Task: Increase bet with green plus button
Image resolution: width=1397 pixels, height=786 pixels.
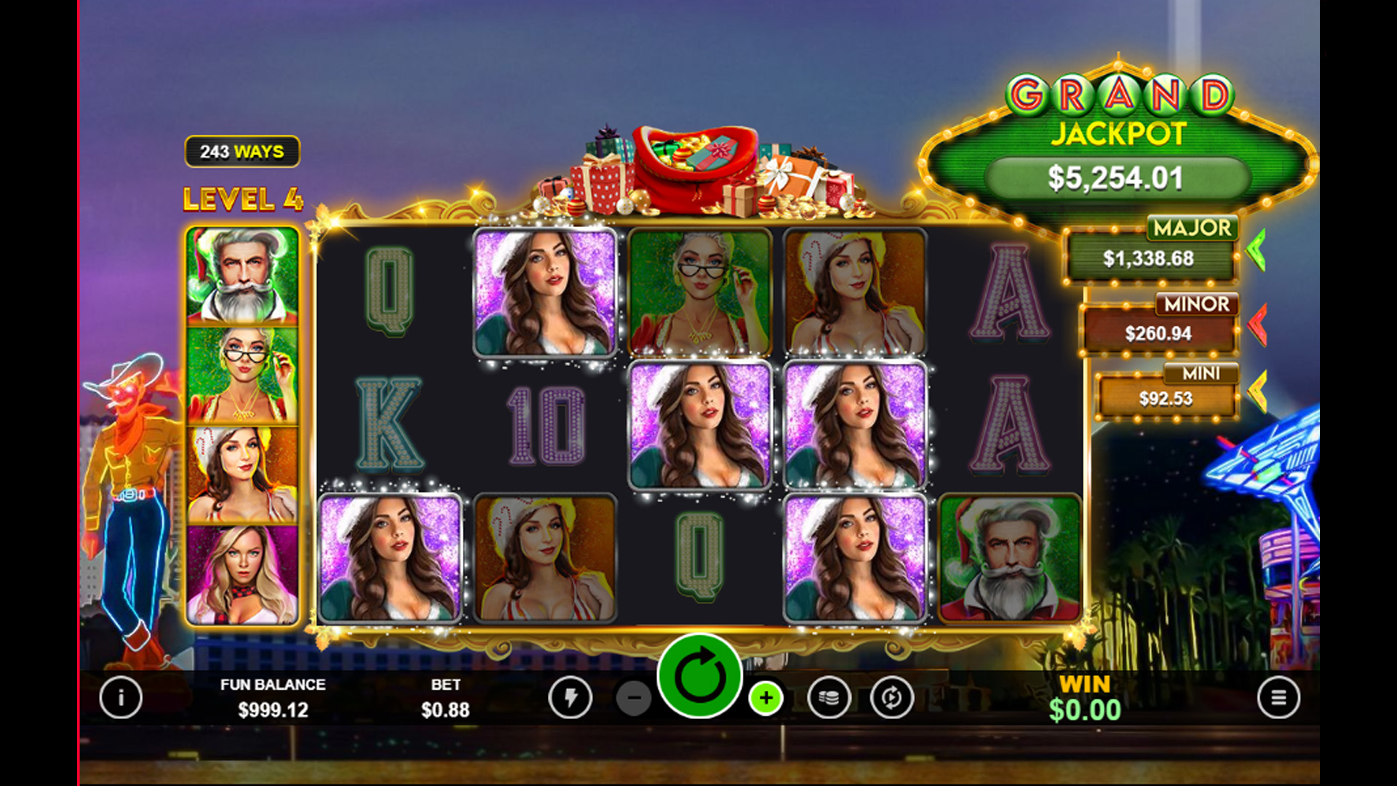Action: [765, 699]
